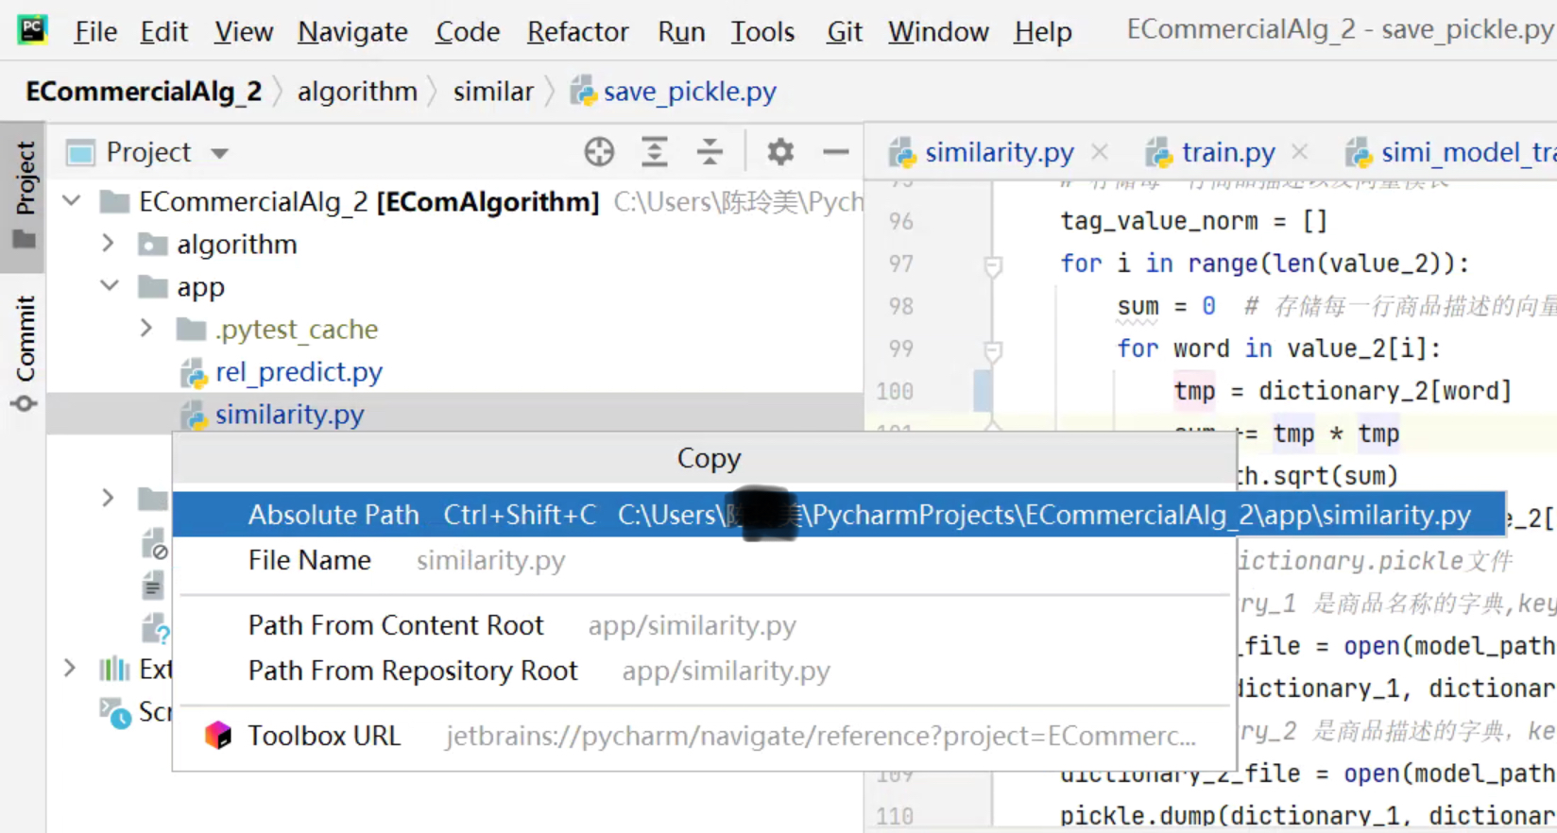
Task: Copy the Absolute Path entry
Action: click(x=839, y=515)
